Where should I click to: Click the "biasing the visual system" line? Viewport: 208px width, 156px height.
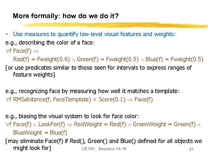coord(72,116)
